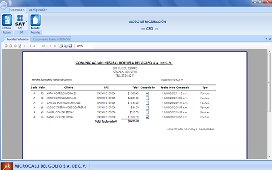
Task: Open Comprobantes fiscales: GENERADOS tab
Action: pyautogui.click(x=52, y=39)
